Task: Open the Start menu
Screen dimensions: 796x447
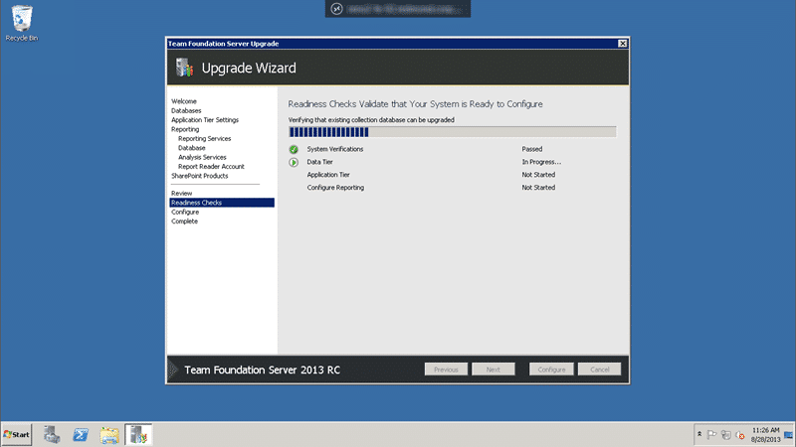Action: pyautogui.click(x=17, y=435)
